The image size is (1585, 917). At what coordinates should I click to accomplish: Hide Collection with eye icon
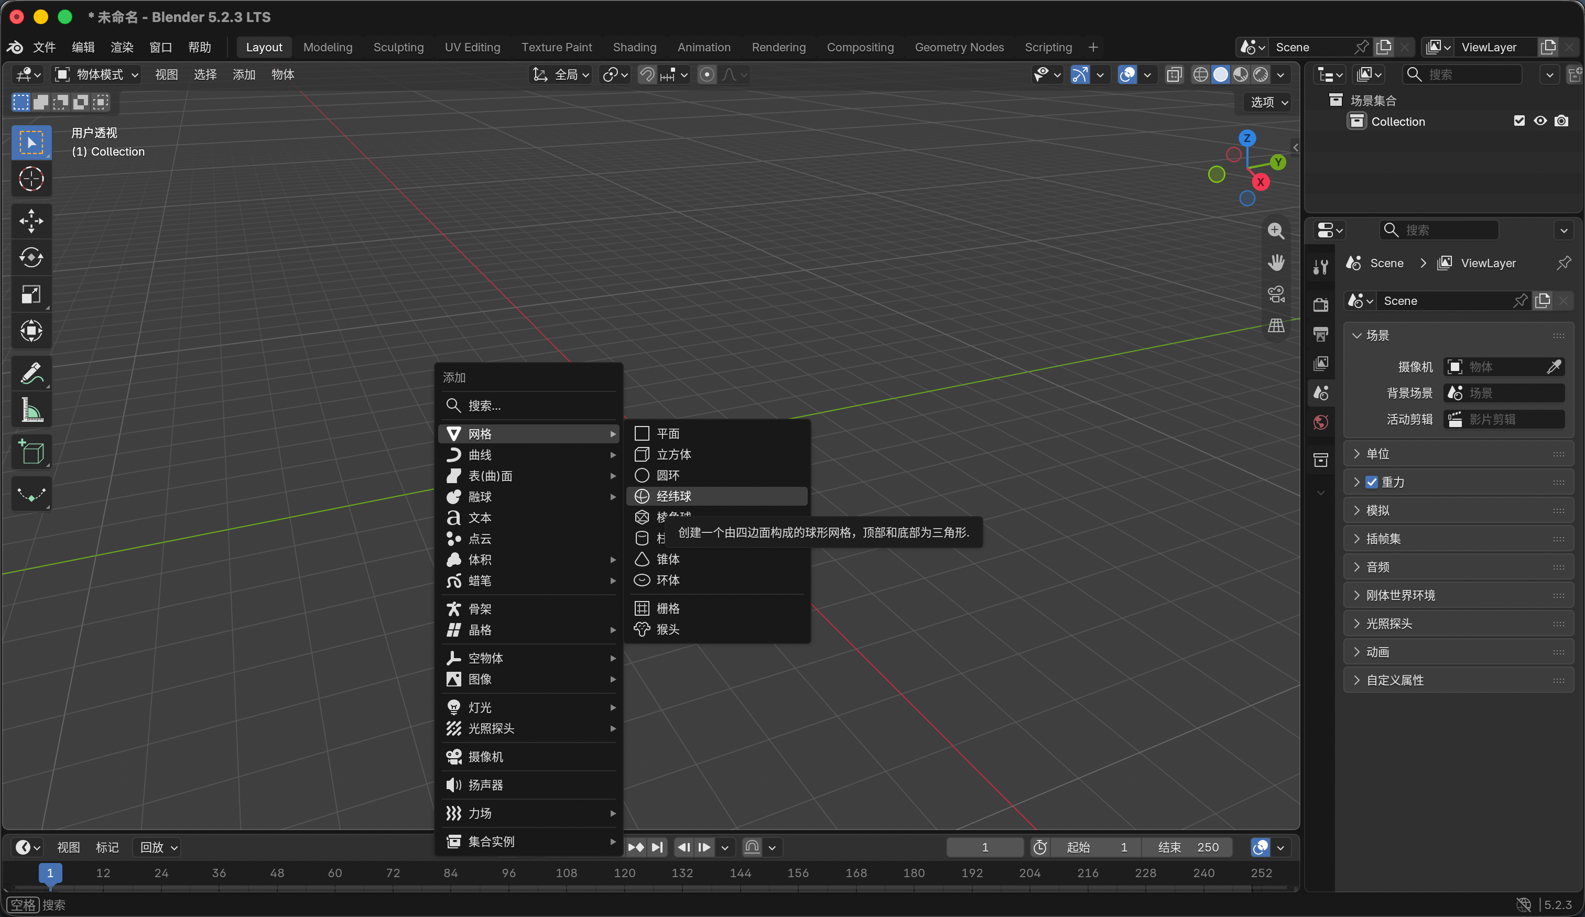tap(1540, 121)
